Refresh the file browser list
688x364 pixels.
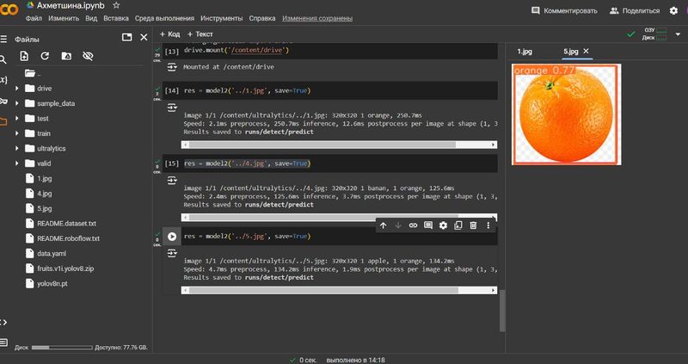click(45, 56)
